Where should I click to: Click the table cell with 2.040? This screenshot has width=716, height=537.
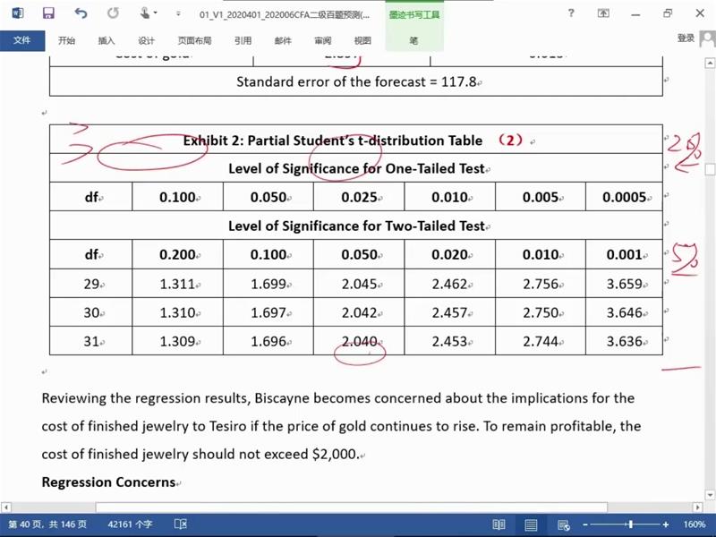(359, 341)
